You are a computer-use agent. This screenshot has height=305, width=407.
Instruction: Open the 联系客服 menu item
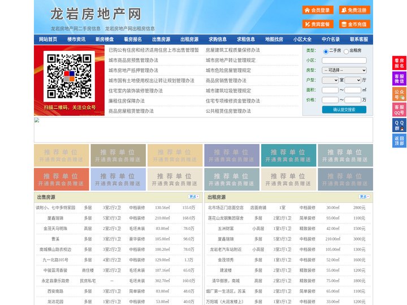pos(359,40)
